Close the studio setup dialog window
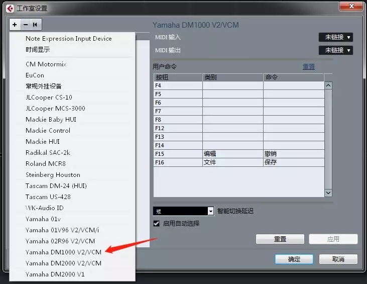This screenshot has width=367, height=284. coord(351,7)
